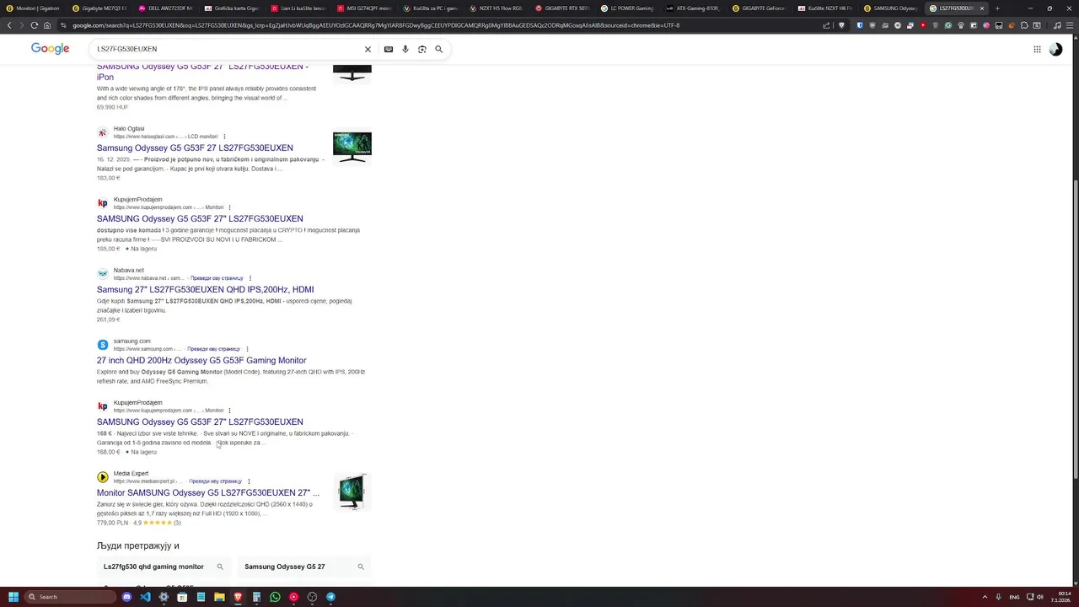Start voice search with the microphone icon
The image size is (1079, 607).
405,49
